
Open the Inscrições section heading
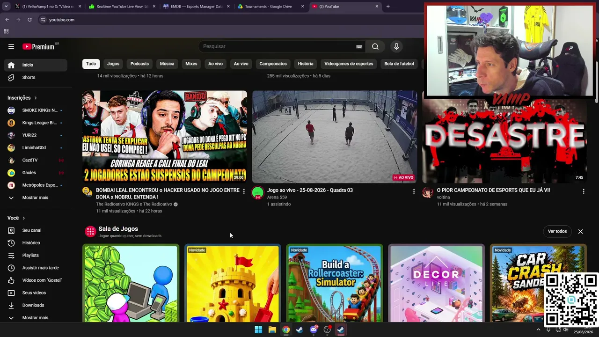tap(22, 98)
